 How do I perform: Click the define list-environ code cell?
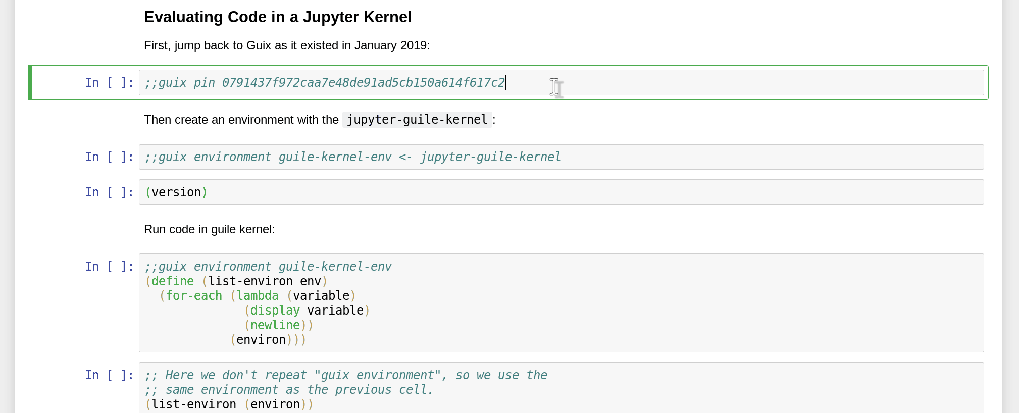coord(561,303)
